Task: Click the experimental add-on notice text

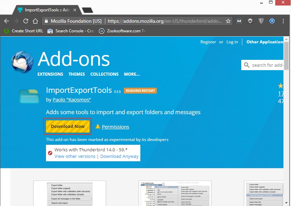Action: [107, 140]
